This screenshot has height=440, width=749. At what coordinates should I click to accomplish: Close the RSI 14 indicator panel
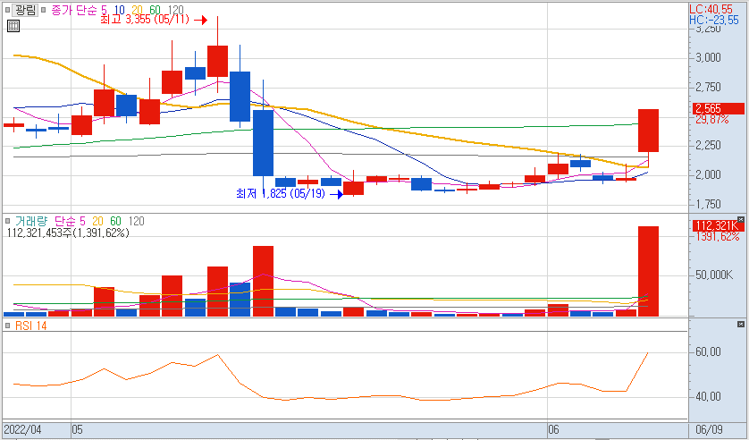(740, 325)
